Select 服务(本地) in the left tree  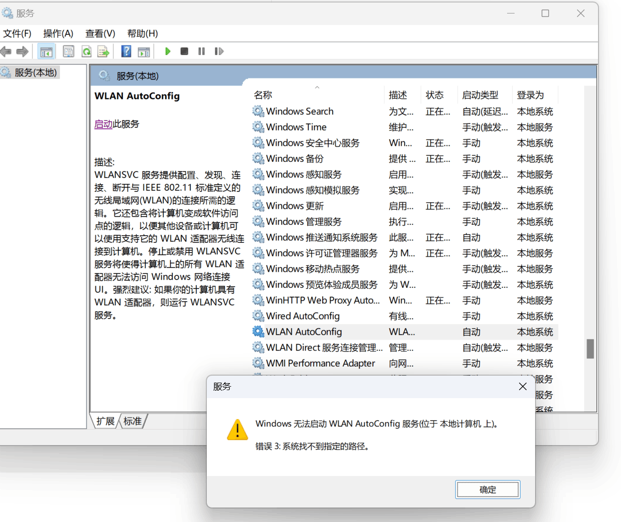[35, 72]
